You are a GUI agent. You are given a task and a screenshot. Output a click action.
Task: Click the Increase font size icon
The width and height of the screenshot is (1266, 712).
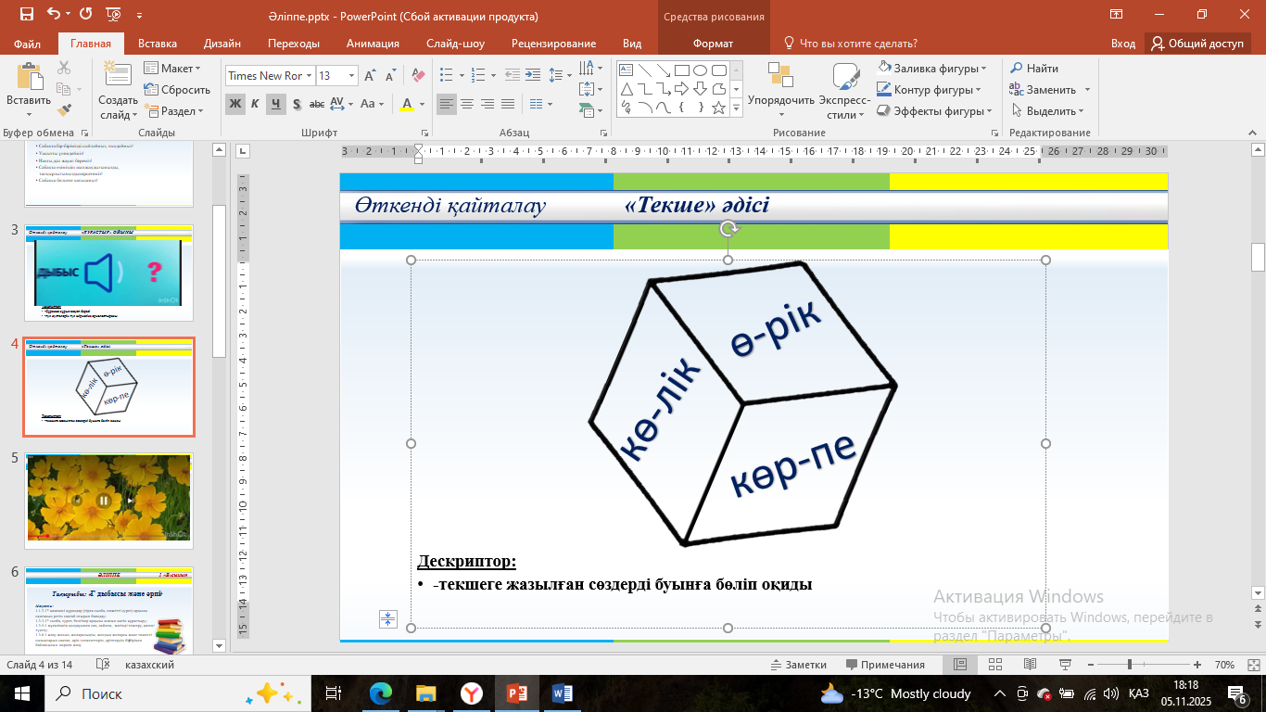pyautogui.click(x=371, y=76)
